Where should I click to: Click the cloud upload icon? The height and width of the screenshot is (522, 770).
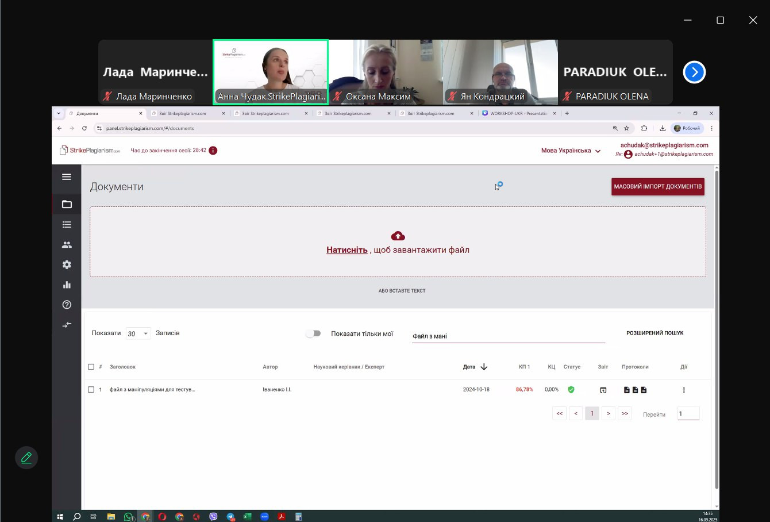point(398,236)
